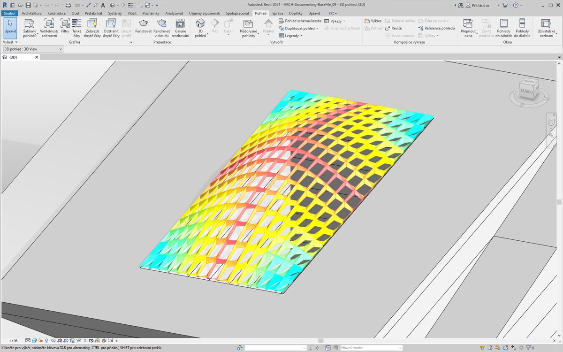Create a new Výkres sheet
This screenshot has width=563, height=352.
point(373,21)
